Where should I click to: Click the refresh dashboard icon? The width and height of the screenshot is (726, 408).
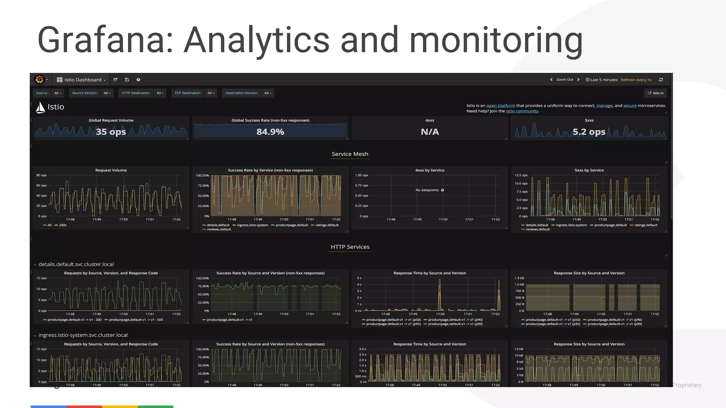pos(661,80)
